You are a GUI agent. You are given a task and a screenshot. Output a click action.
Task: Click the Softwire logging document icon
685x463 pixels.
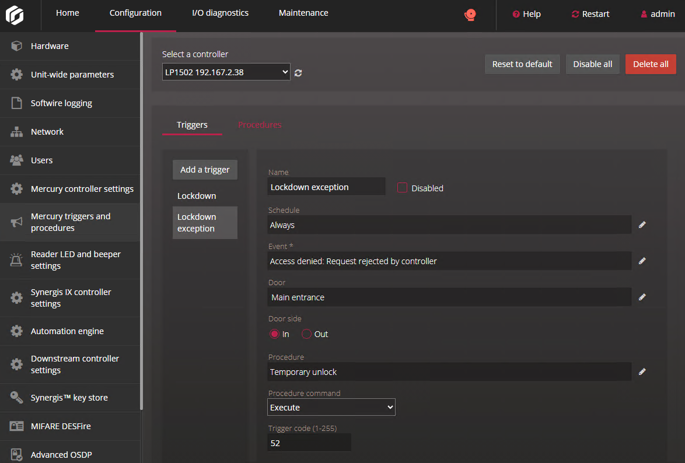click(16, 103)
